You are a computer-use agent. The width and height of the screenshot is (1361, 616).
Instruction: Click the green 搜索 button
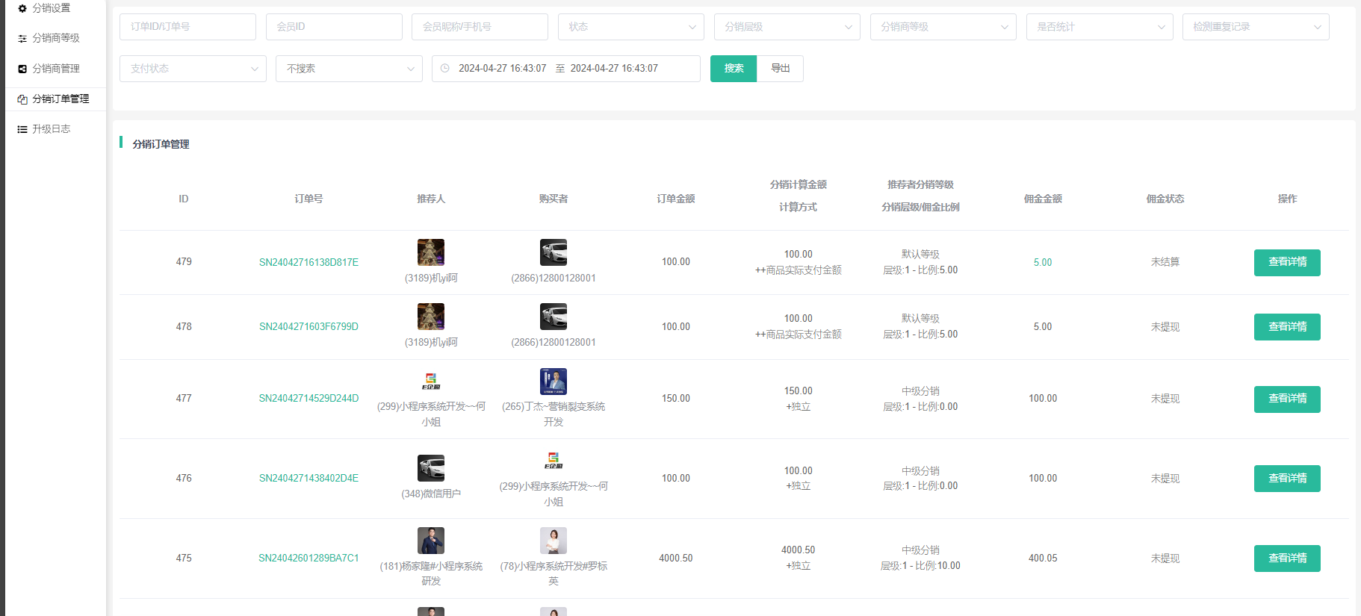(x=734, y=69)
